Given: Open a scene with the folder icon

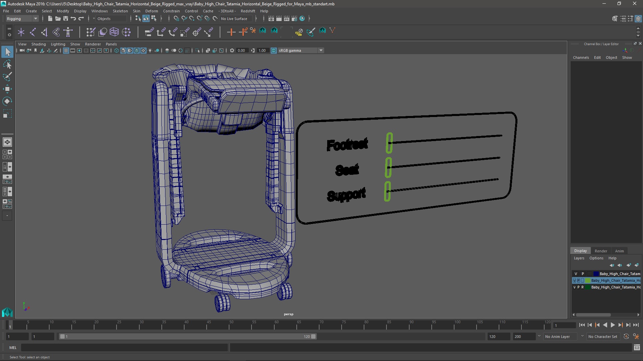Looking at the screenshot, I should 58,19.
